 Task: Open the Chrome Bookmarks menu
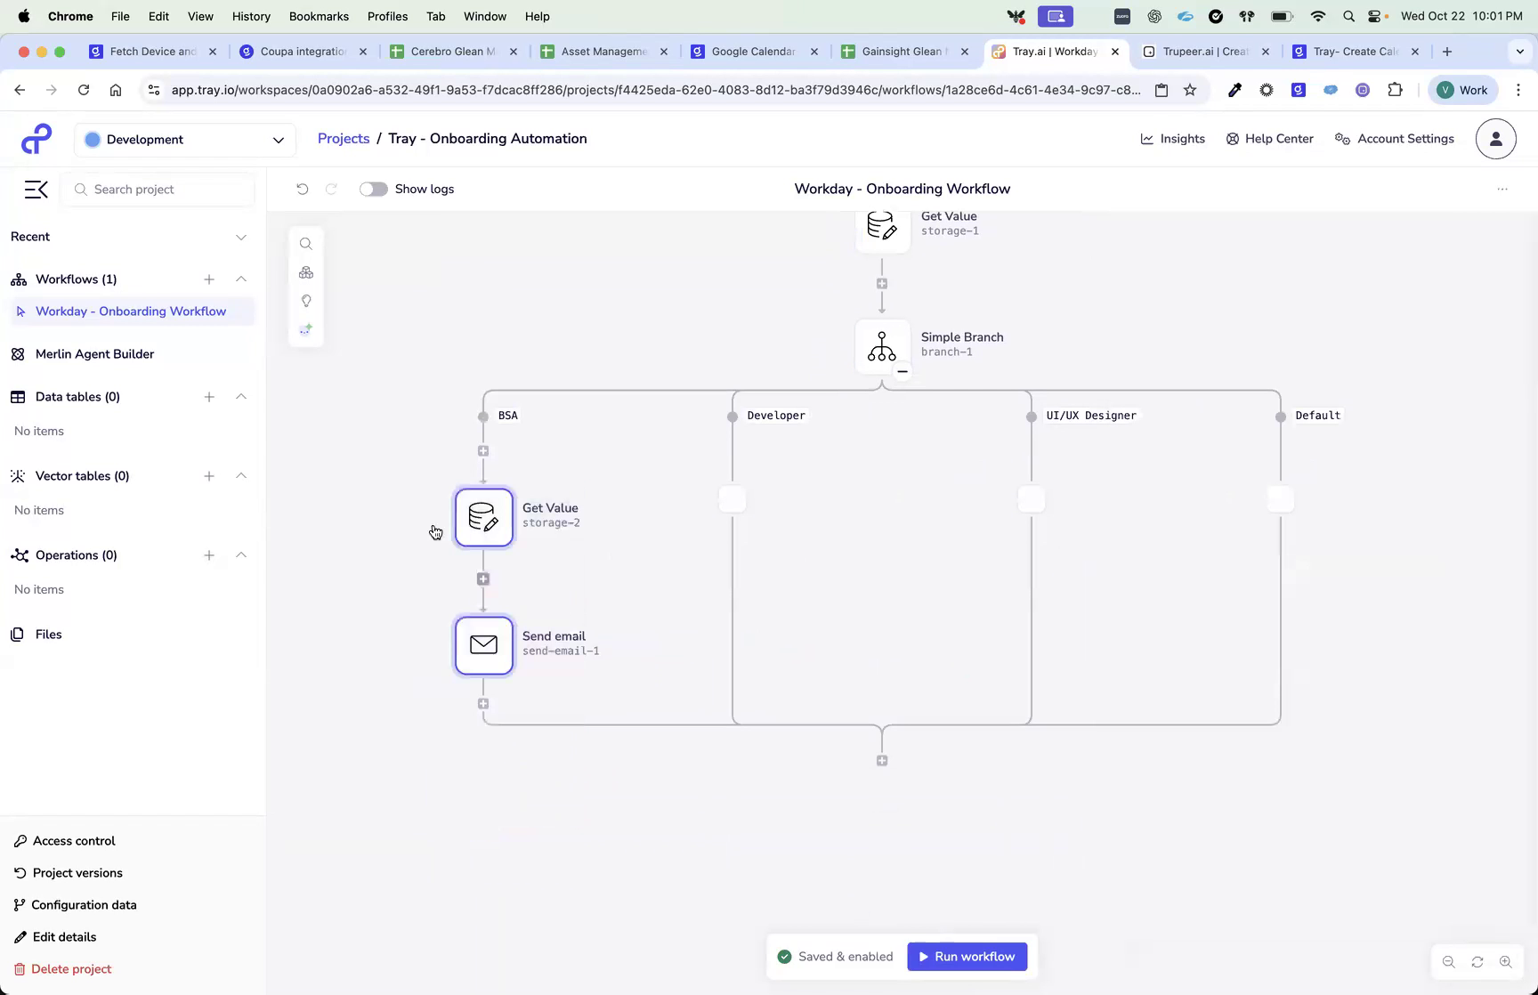click(x=319, y=16)
